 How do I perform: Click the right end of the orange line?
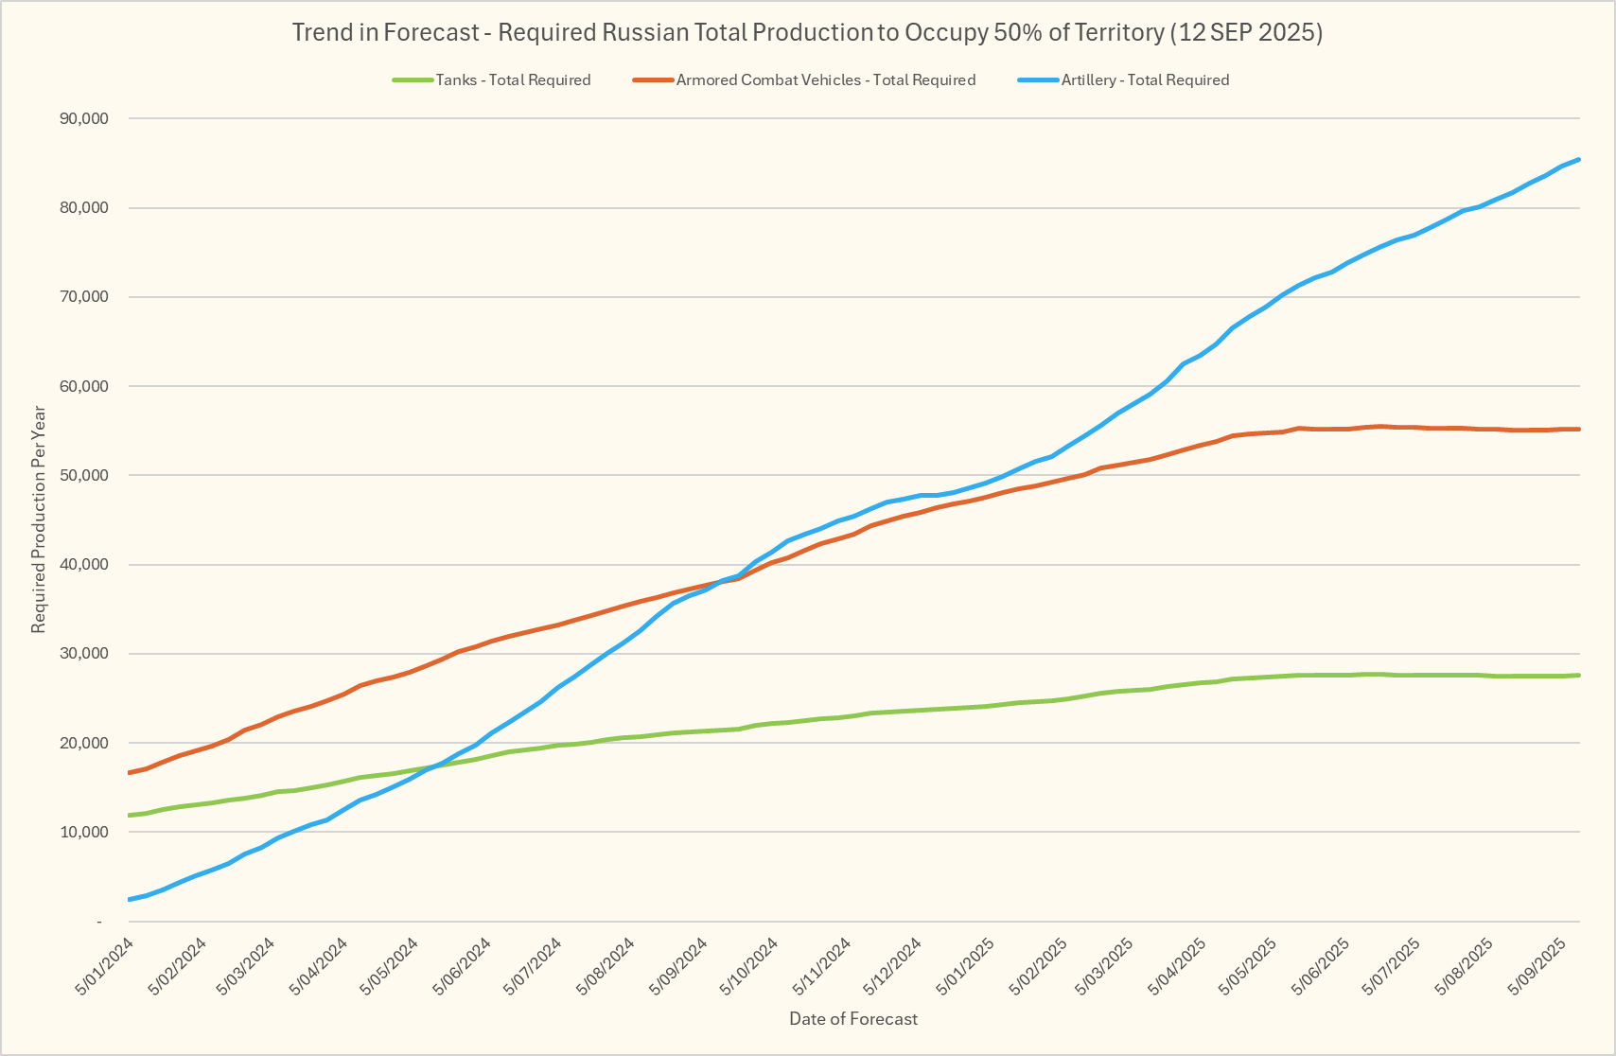point(1577,429)
